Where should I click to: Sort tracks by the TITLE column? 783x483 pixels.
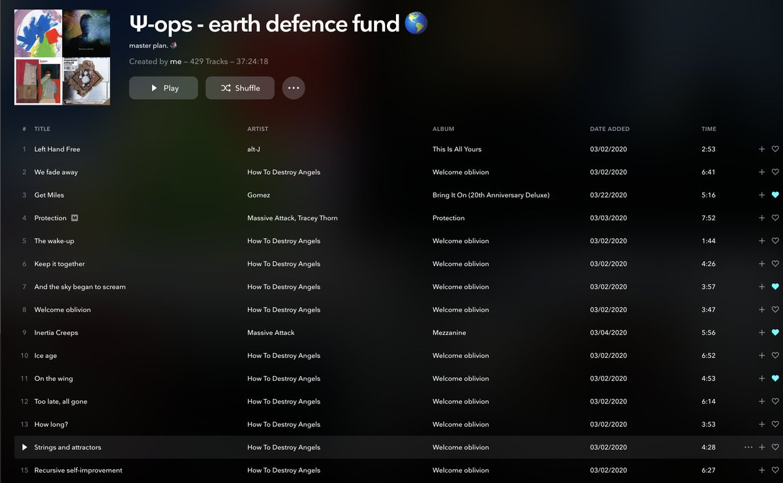[x=42, y=129]
